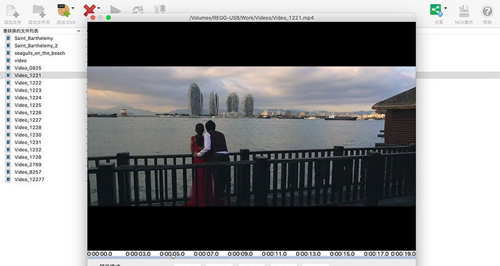Expand the dropdown arrow beside red X
The height and width of the screenshot is (266, 500).
[99, 9]
